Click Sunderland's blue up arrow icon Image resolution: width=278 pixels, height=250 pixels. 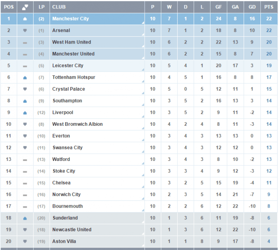25,218
